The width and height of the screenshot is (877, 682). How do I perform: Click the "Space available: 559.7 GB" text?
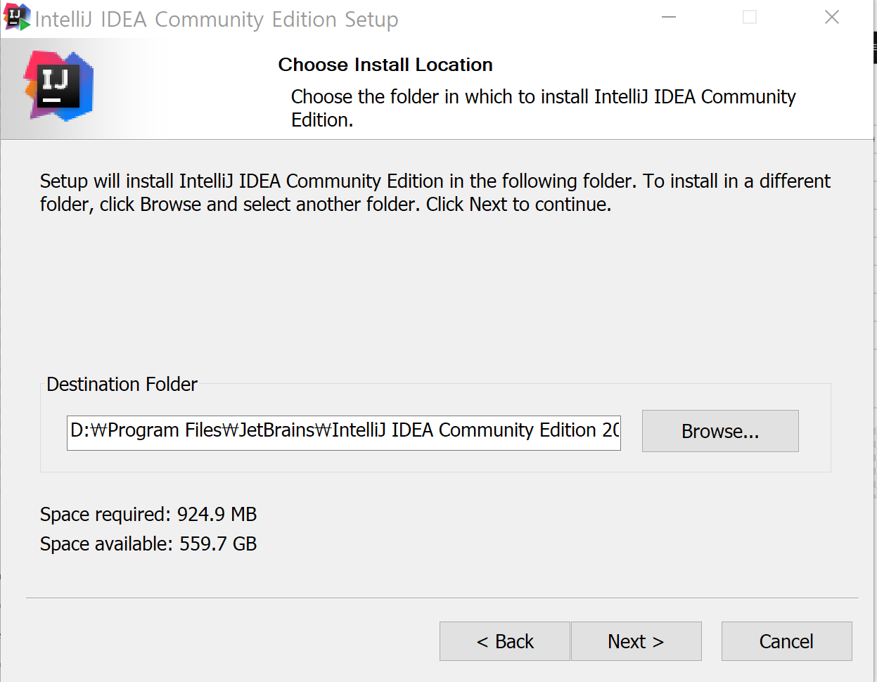coord(148,544)
